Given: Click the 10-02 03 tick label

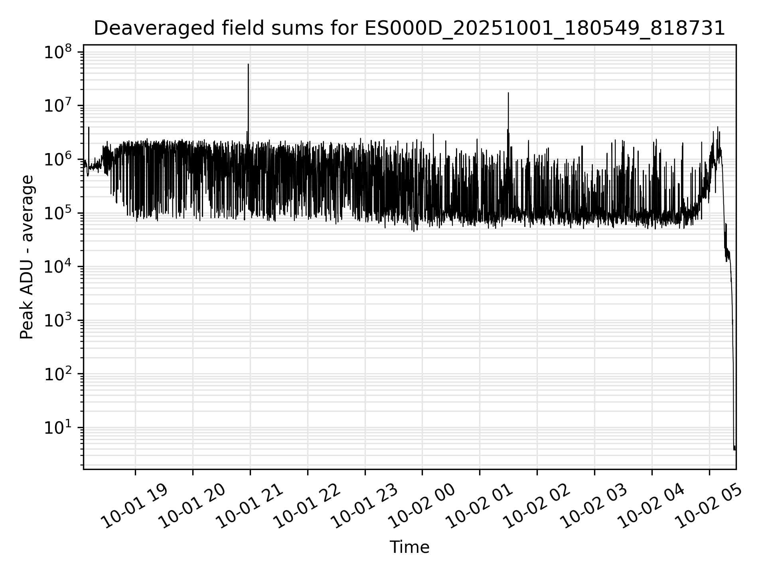Looking at the screenshot, I should click(x=594, y=505).
